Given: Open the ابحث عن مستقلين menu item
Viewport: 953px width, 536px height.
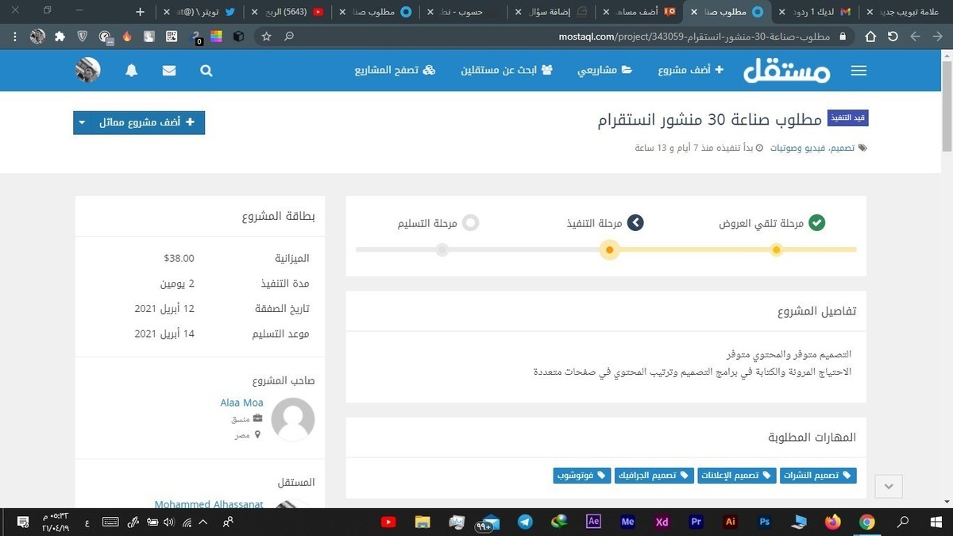Looking at the screenshot, I should coord(507,70).
